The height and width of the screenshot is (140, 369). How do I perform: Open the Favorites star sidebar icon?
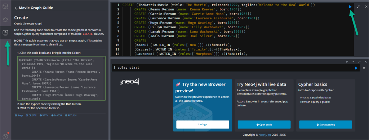(5, 19)
